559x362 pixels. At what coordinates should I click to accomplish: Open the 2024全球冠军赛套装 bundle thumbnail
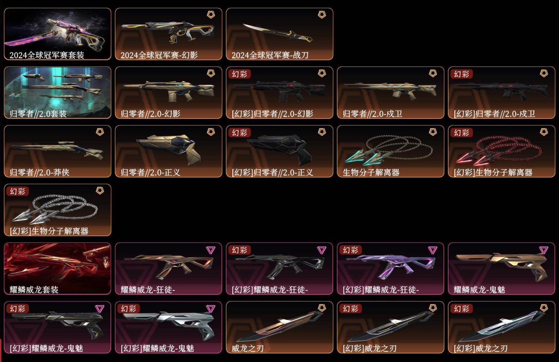click(x=57, y=34)
